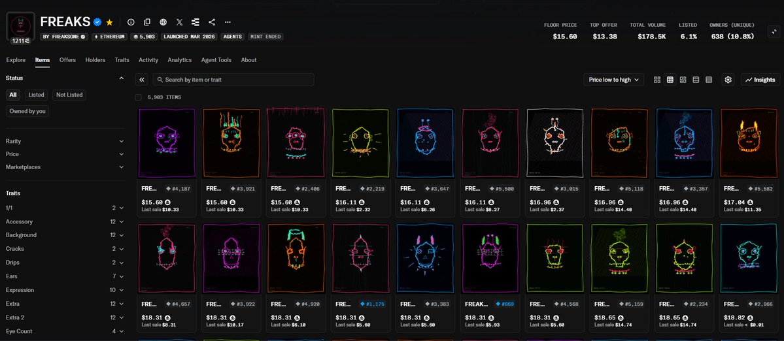Select the Listed status filter
Screen dimensions: 784x341
pyautogui.click(x=36, y=95)
